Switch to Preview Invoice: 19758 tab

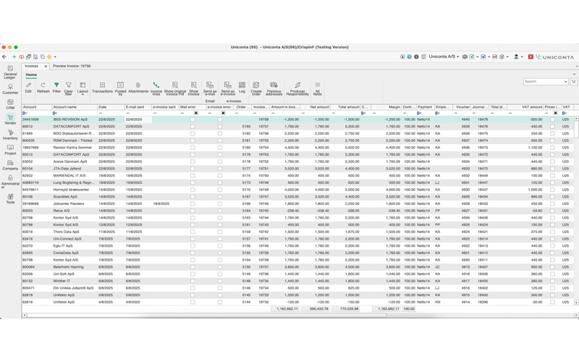click(72, 66)
